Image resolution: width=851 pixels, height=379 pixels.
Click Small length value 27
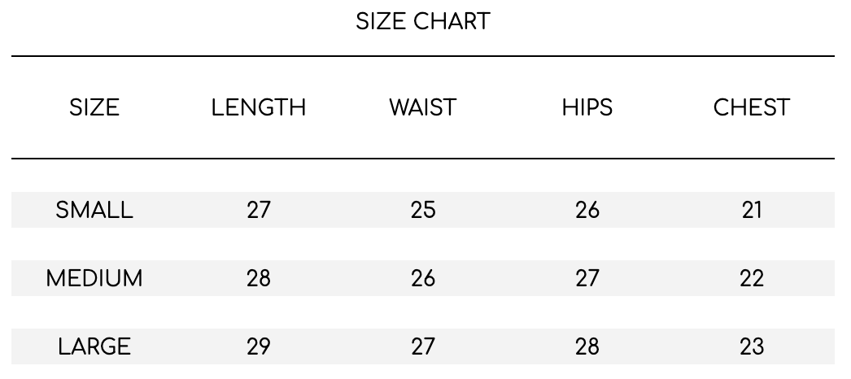coord(259,210)
